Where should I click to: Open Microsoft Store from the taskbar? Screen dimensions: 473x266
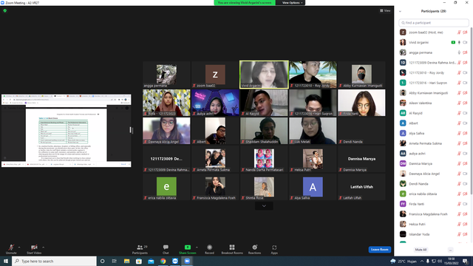click(x=139, y=261)
